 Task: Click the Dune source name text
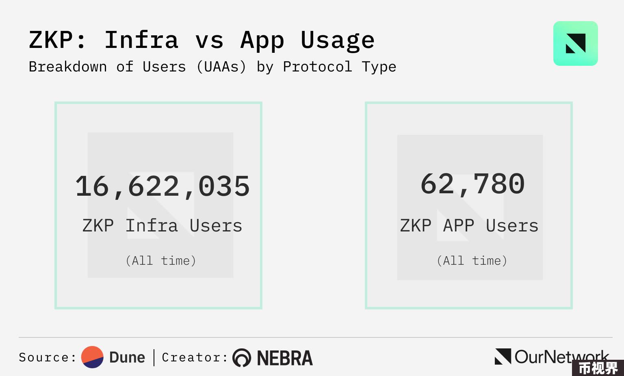[127, 357]
